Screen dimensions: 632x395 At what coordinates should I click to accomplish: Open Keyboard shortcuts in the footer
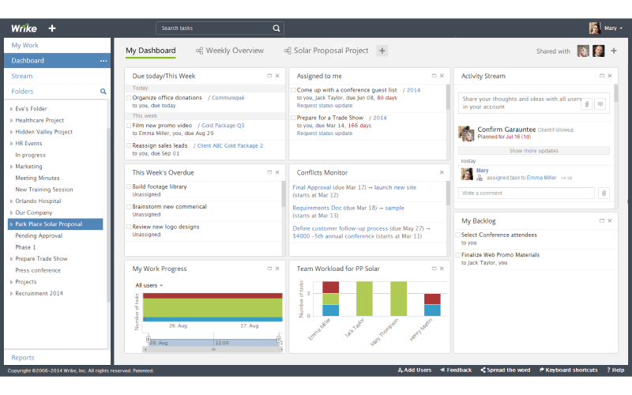tap(568, 370)
